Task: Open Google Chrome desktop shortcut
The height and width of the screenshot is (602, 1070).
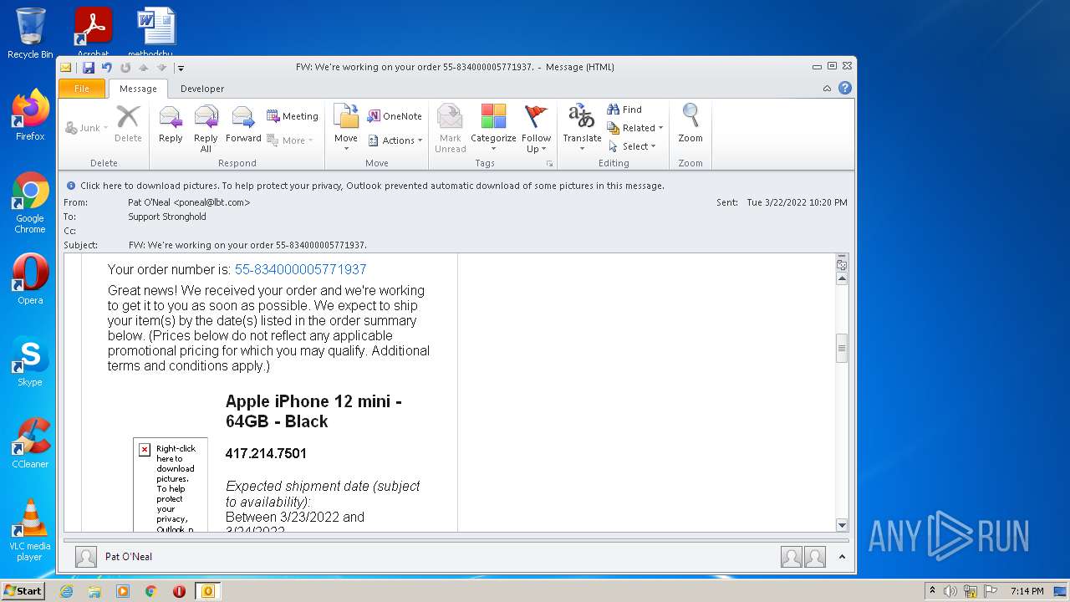Action: point(30,202)
